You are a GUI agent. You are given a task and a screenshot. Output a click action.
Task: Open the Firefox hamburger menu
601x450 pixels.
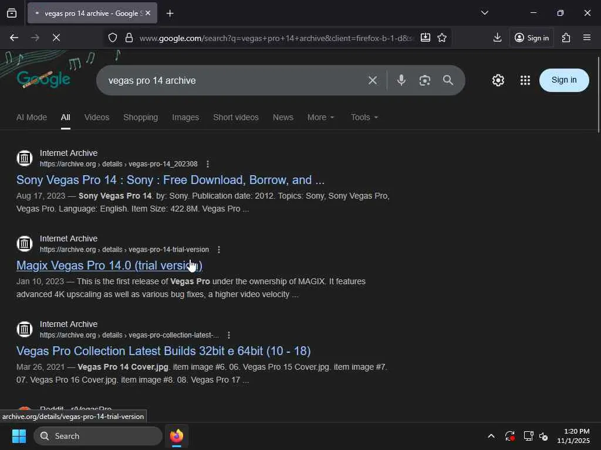[586, 37]
